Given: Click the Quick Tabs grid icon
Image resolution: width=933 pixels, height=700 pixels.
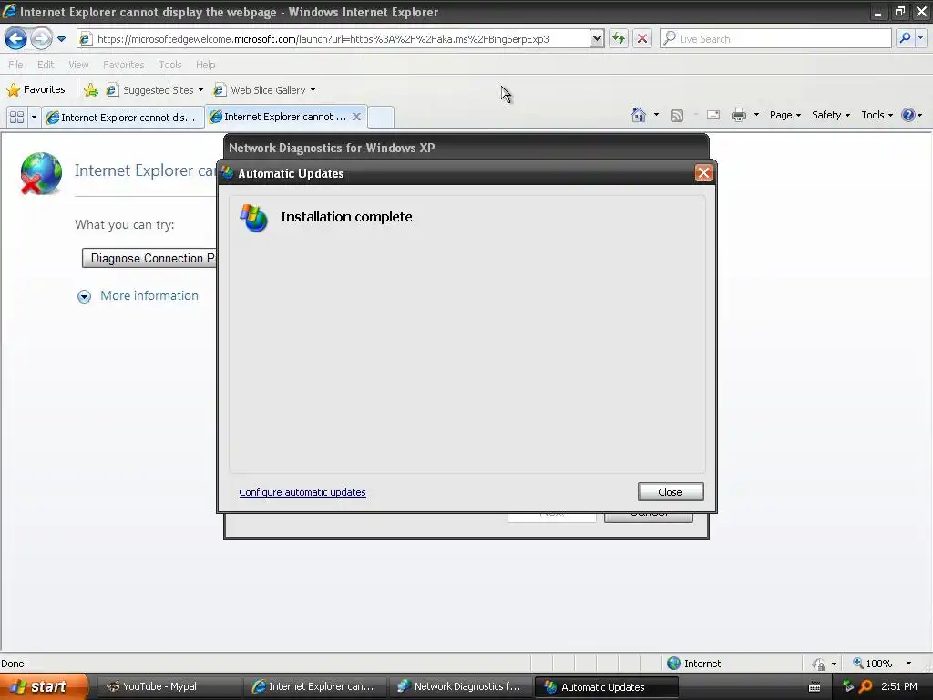Looking at the screenshot, I should click(x=16, y=118).
